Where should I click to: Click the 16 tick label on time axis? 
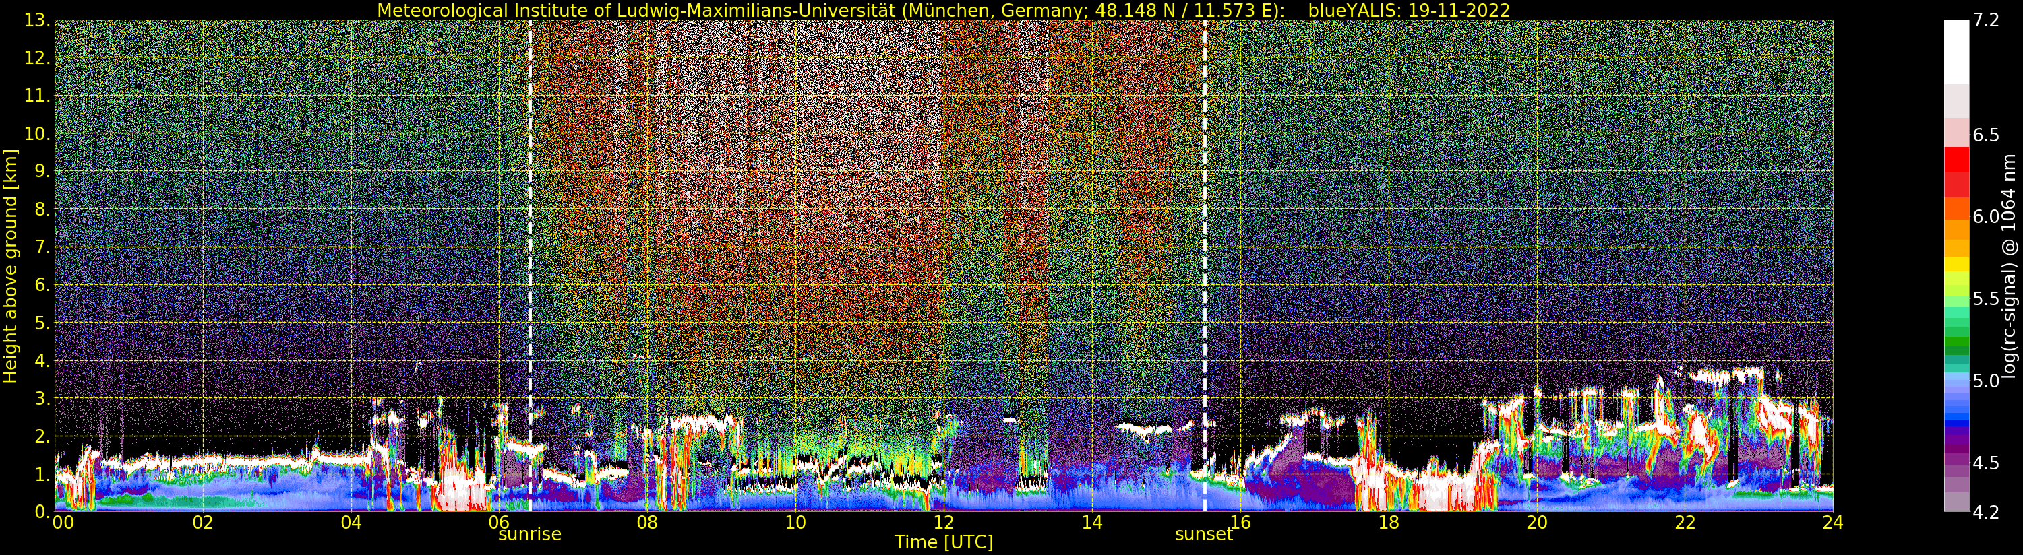point(1240,523)
